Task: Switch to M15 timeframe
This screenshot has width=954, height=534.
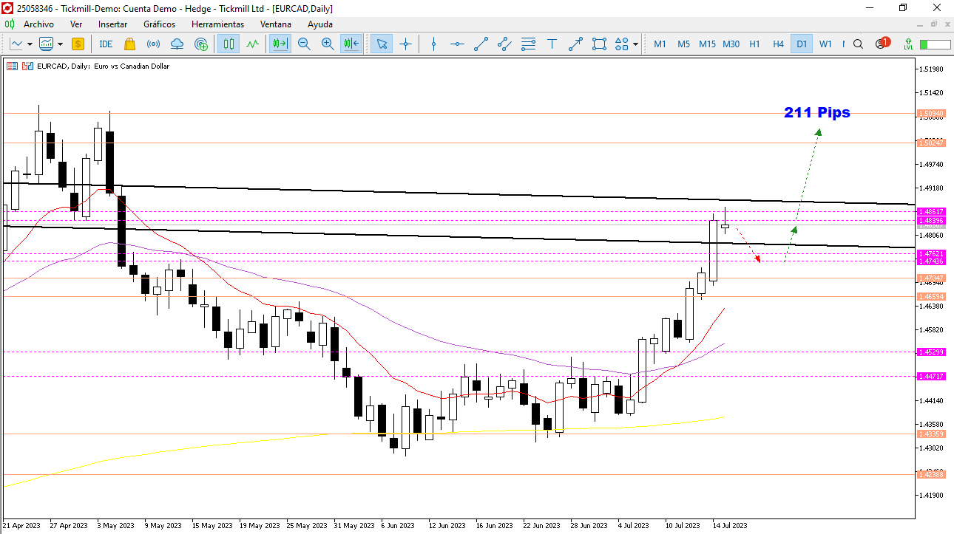Action: tap(707, 44)
